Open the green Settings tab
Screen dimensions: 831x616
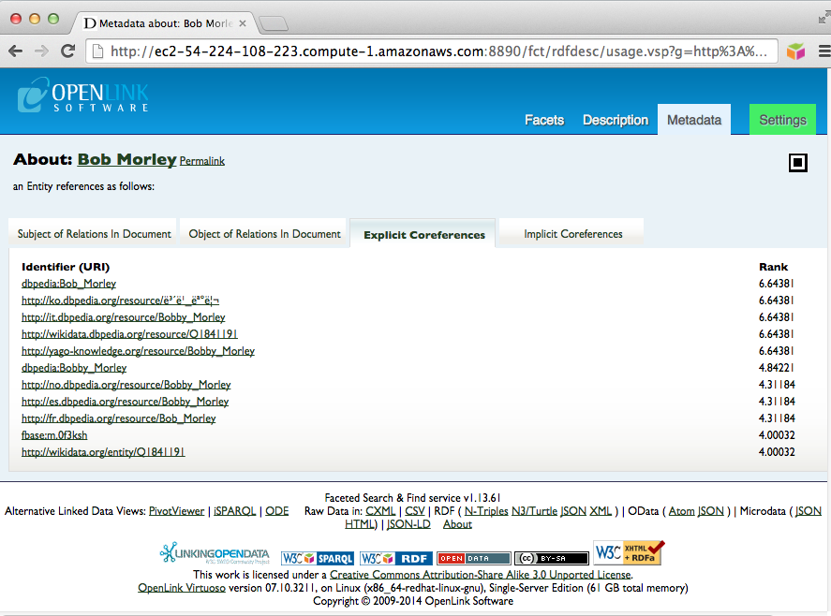coord(782,120)
